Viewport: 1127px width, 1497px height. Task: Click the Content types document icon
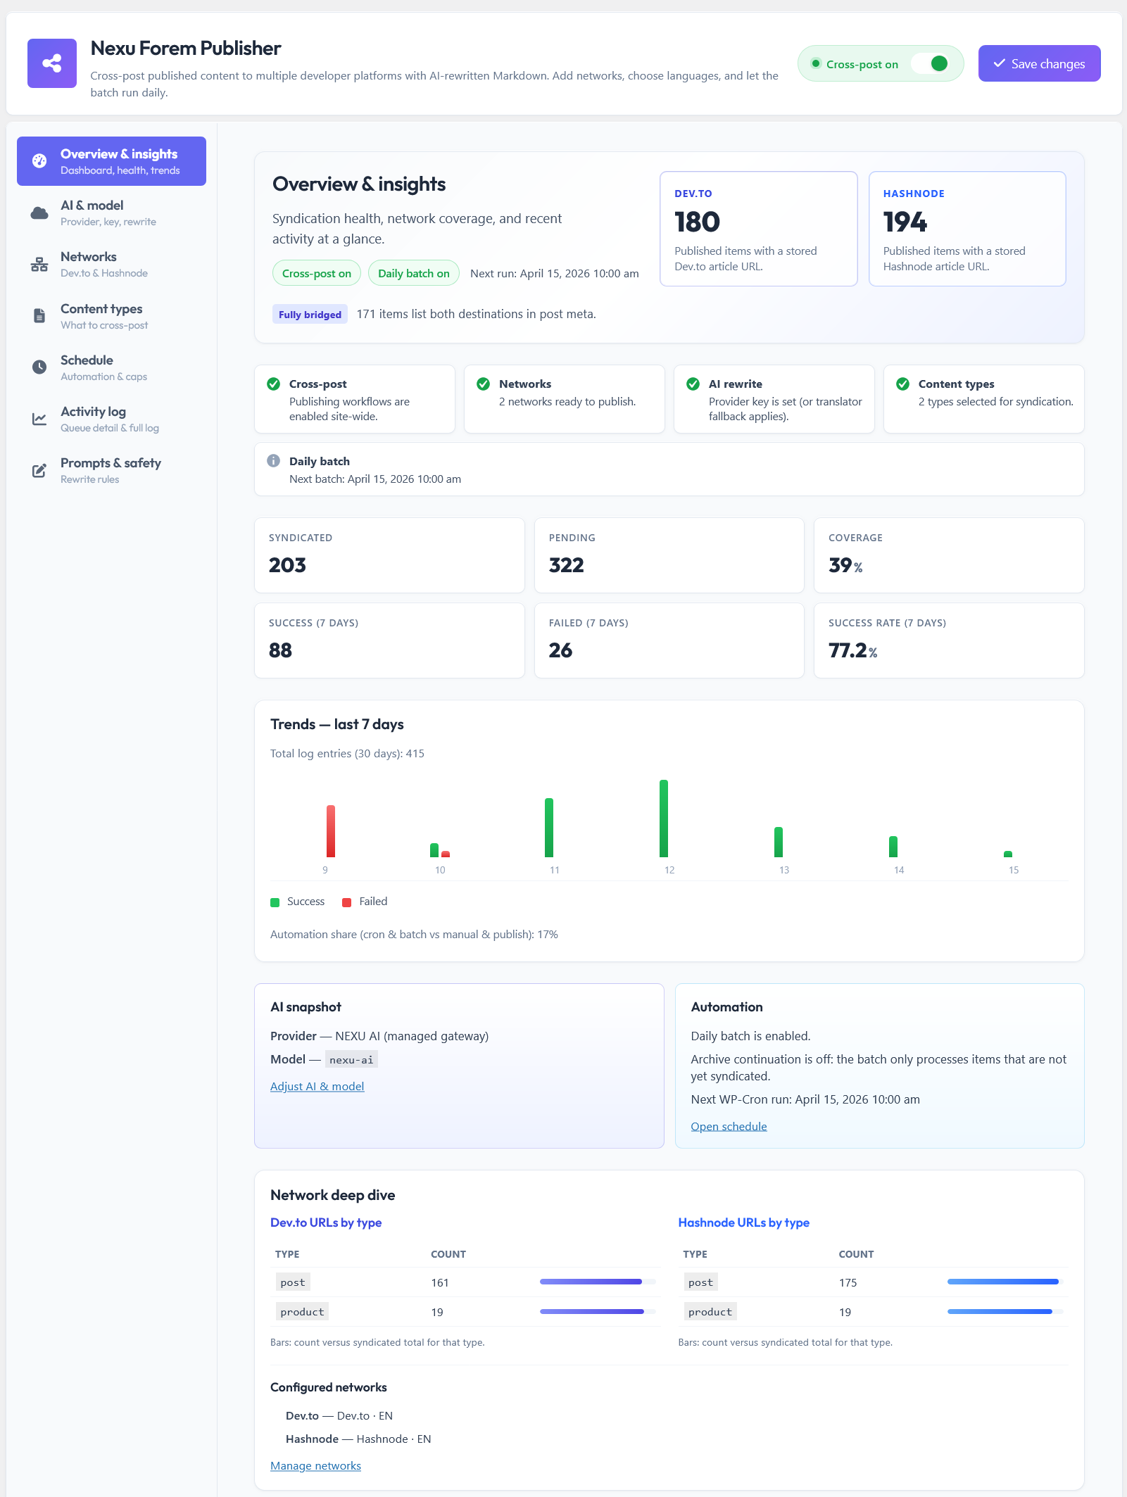[x=39, y=315]
